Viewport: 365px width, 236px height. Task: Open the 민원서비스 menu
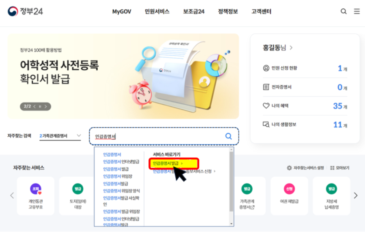(x=157, y=11)
